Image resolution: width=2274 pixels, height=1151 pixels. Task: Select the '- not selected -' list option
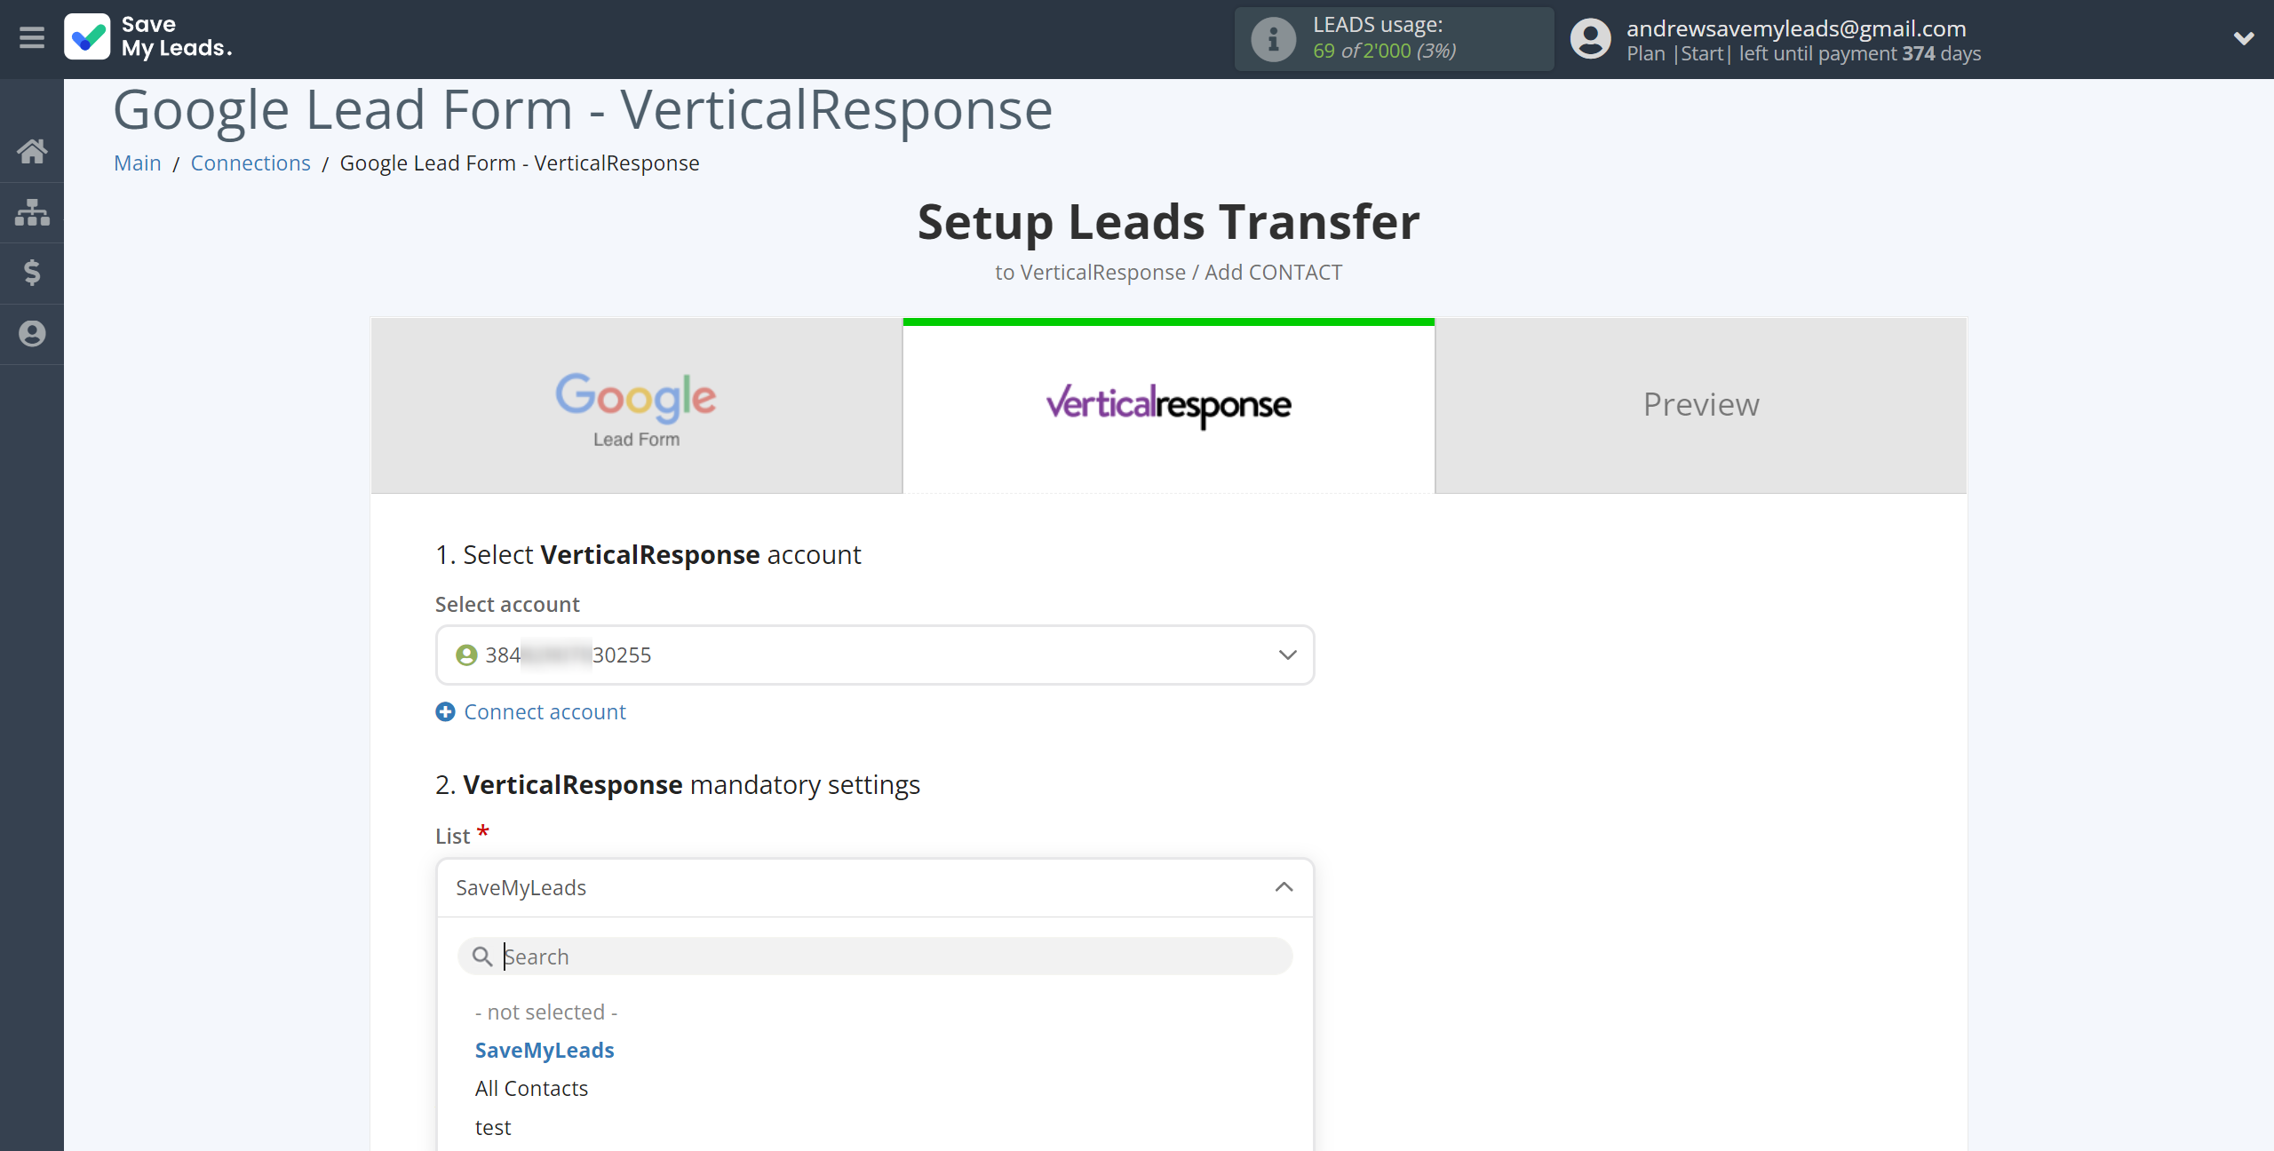[545, 1012]
